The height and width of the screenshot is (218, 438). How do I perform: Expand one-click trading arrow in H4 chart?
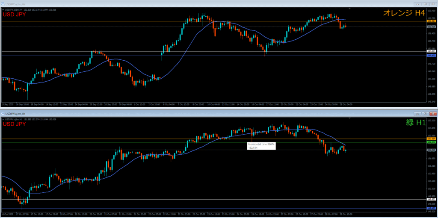click(x=3, y=10)
